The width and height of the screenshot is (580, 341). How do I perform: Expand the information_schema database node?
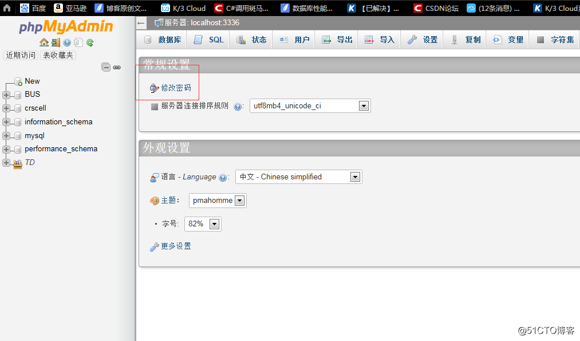[6, 122]
